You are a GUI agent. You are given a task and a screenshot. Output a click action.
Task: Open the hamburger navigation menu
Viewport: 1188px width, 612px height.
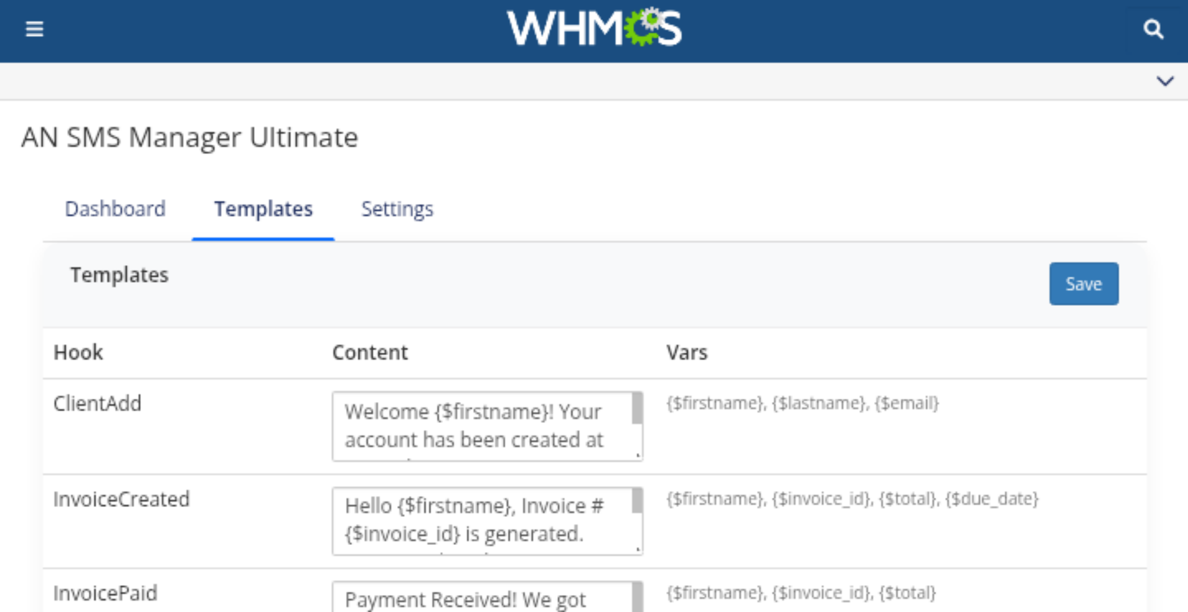[x=34, y=29]
